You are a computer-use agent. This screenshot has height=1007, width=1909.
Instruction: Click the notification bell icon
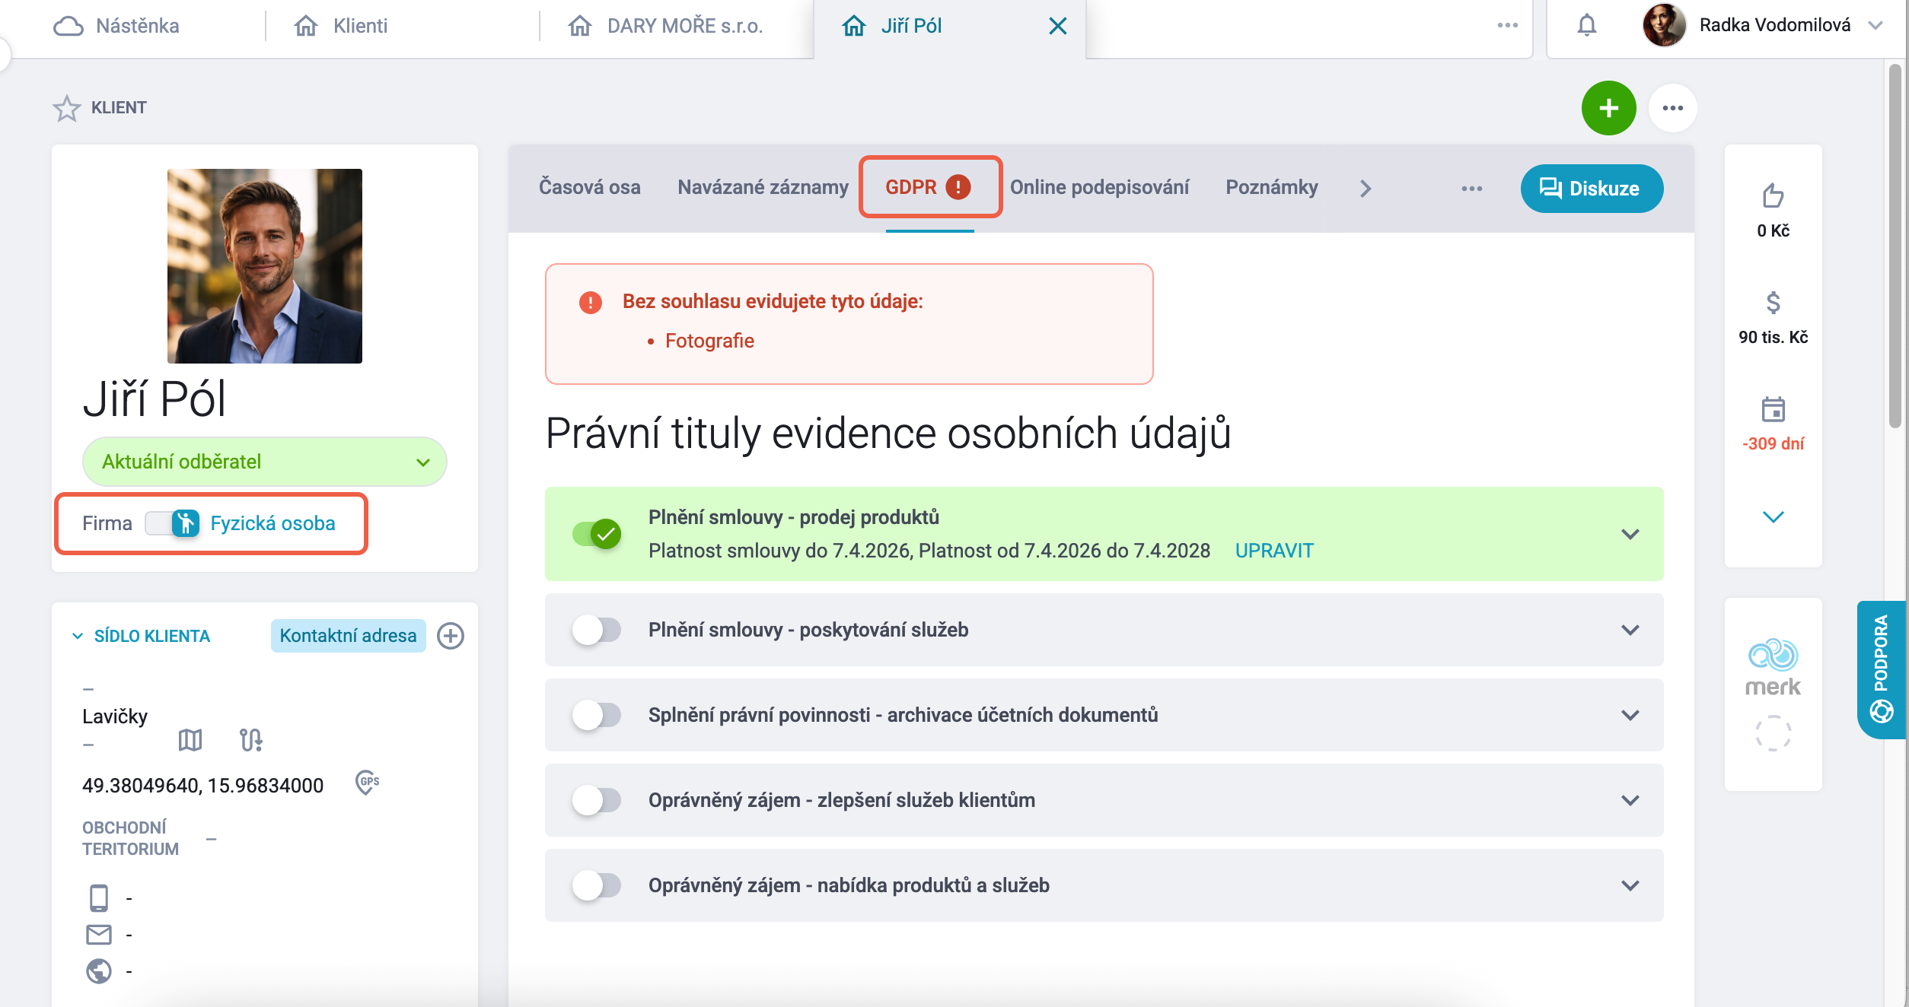[1586, 26]
